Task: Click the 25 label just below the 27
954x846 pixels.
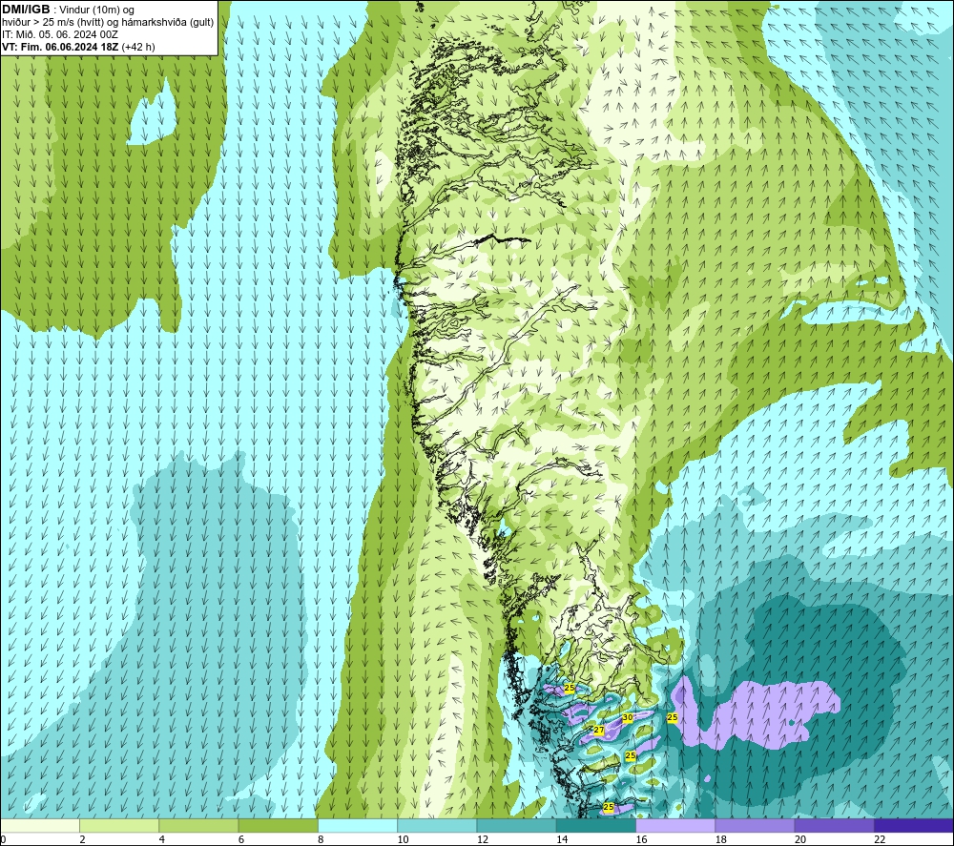Action: tap(631, 755)
